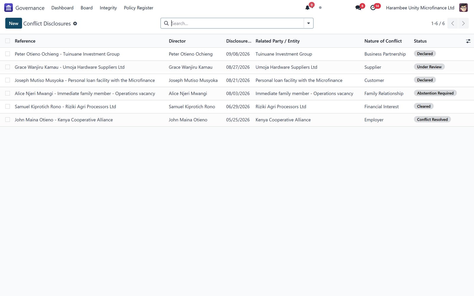Open the Dashboard menu
This screenshot has height=296, width=474.
point(62,8)
